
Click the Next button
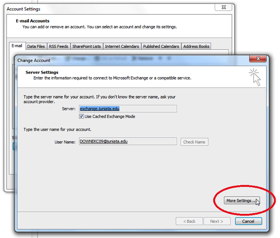click(217, 221)
